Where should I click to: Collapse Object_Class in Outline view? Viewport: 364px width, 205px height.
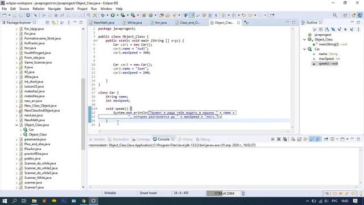coord(304,39)
